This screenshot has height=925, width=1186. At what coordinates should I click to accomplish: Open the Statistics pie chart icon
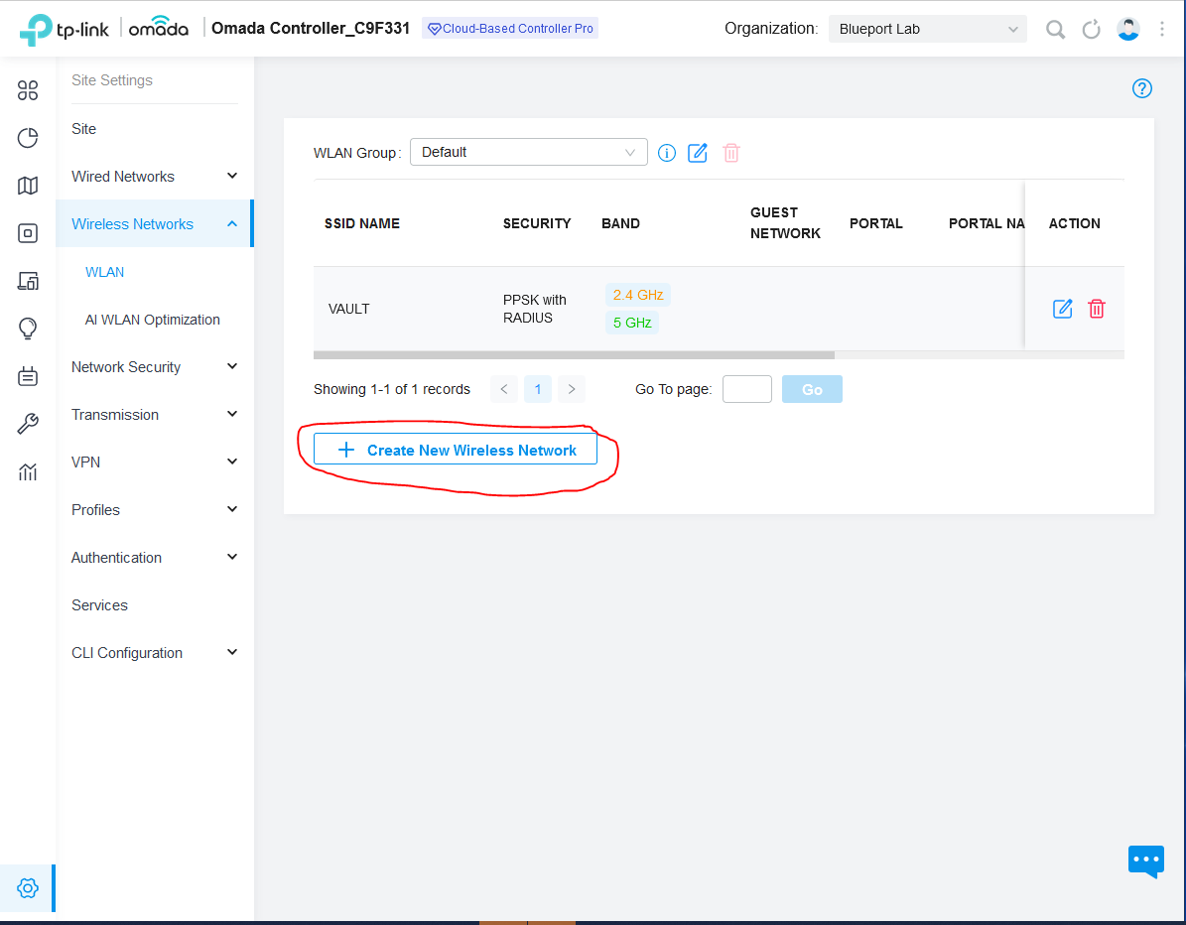point(28,138)
